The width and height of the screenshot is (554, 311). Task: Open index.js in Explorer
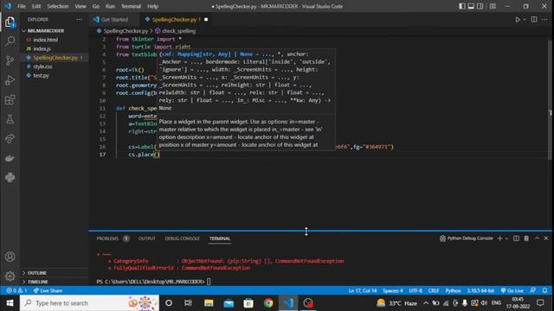click(x=42, y=48)
